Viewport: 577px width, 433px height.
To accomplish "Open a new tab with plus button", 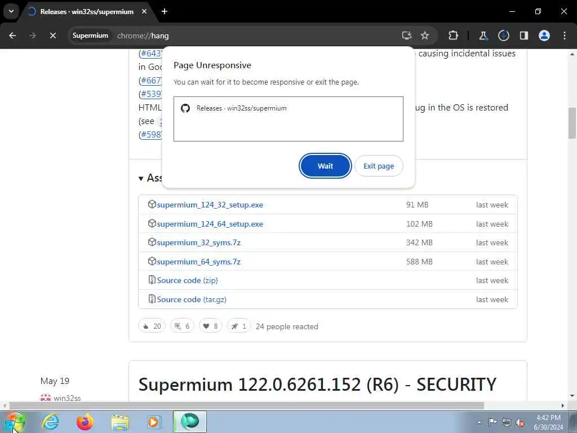I will click(165, 11).
